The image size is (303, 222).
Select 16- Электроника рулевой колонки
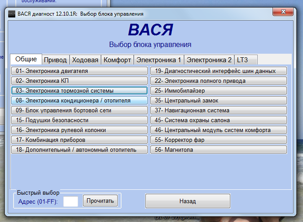point(79,130)
